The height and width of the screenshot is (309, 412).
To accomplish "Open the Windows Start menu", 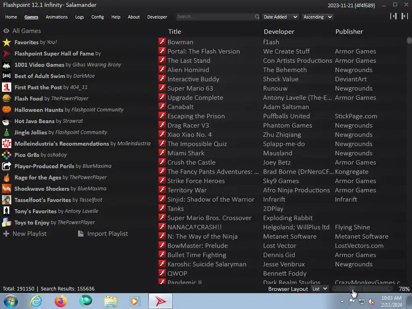I will [11, 301].
